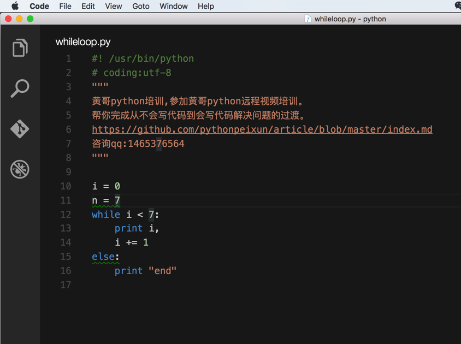This screenshot has width=461, height=344.
Task: Click the green zoom traffic light
Action: [x=31, y=18]
